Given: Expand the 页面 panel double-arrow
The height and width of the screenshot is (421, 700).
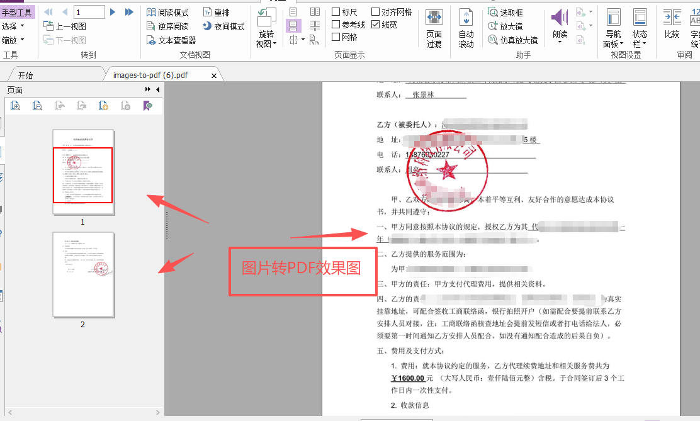Looking at the screenshot, I should pos(148,89).
